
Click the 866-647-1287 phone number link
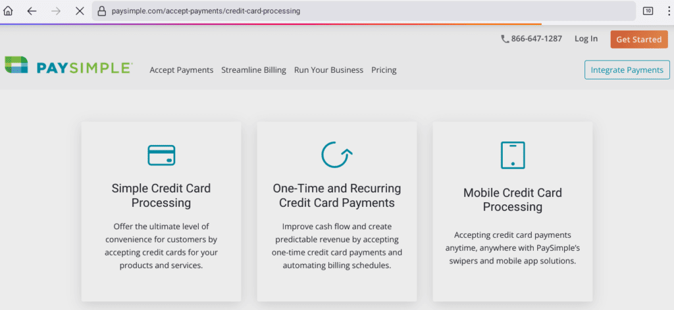(x=537, y=39)
